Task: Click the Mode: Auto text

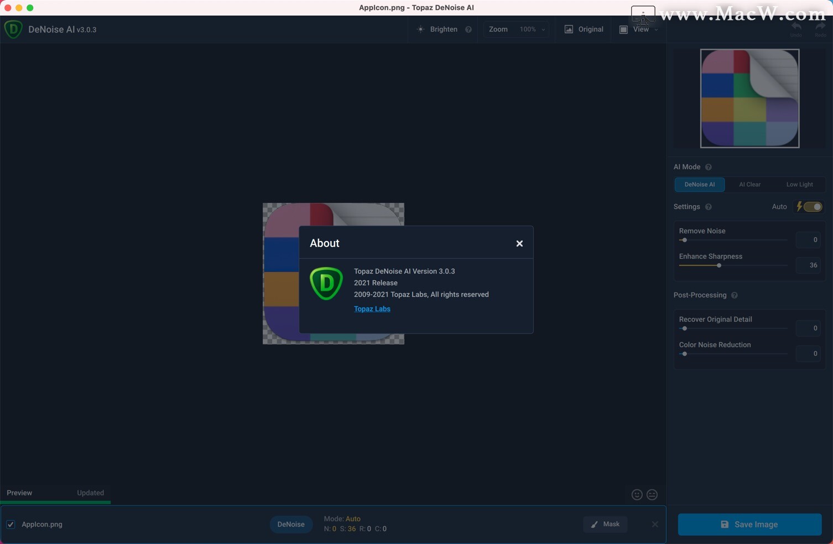Action: pos(342,519)
